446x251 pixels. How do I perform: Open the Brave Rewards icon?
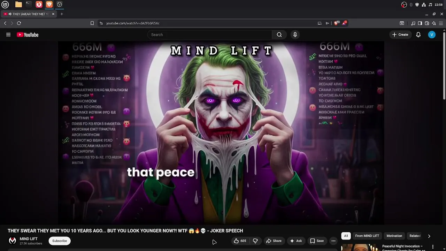344,23
